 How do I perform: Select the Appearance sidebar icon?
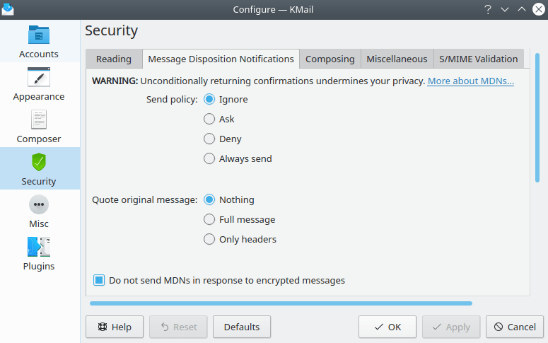39,76
